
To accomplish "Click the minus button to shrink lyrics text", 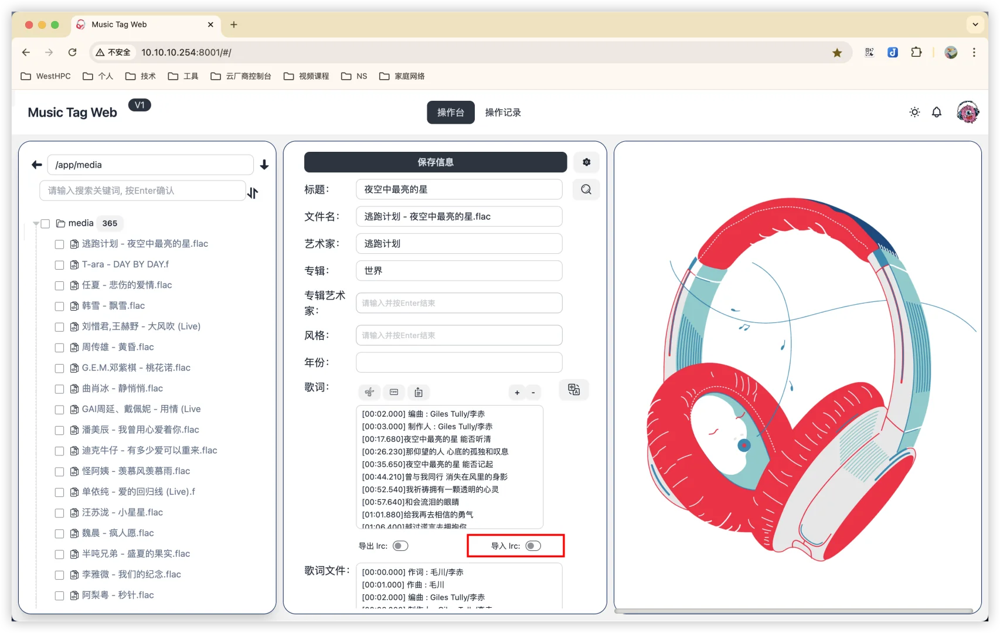I will pos(533,393).
